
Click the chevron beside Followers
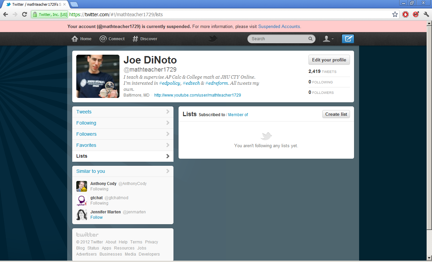pyautogui.click(x=168, y=134)
